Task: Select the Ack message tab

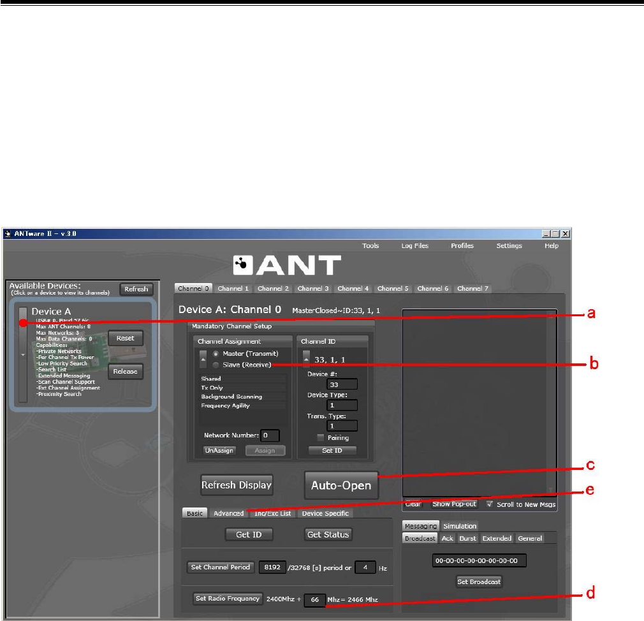Action: 447,538
